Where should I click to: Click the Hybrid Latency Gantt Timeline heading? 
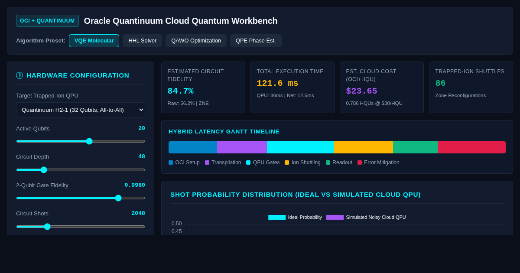224,131
